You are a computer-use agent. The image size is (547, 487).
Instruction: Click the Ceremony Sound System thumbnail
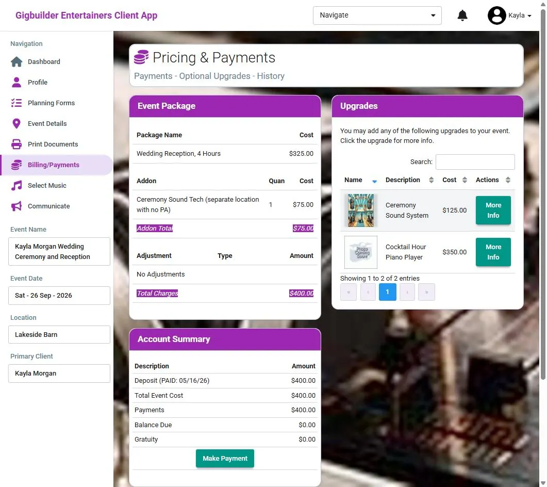tap(361, 210)
